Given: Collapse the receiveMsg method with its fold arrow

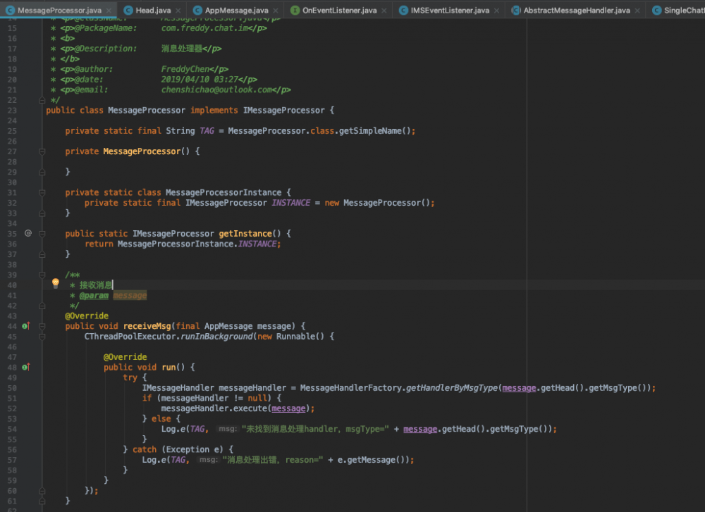Looking at the screenshot, I should pyautogui.click(x=42, y=326).
